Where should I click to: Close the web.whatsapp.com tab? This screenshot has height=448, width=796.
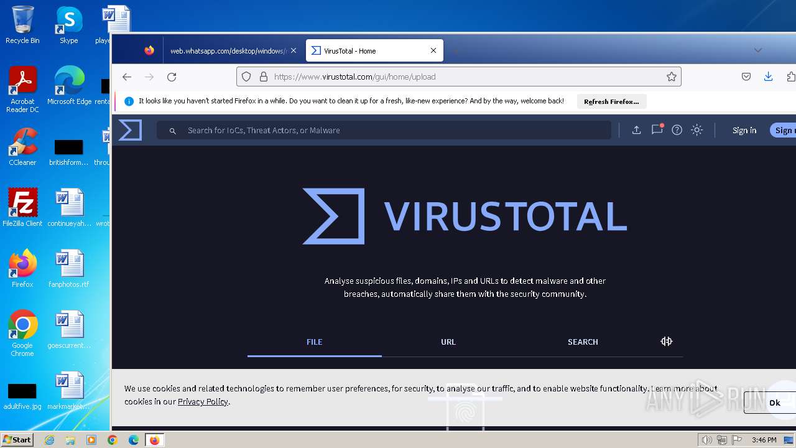point(294,51)
